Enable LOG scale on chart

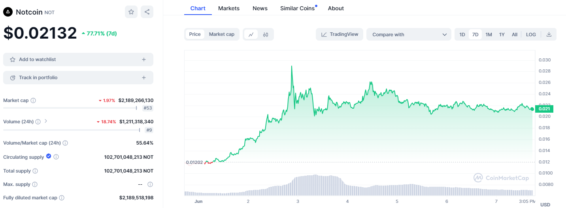coord(531,35)
